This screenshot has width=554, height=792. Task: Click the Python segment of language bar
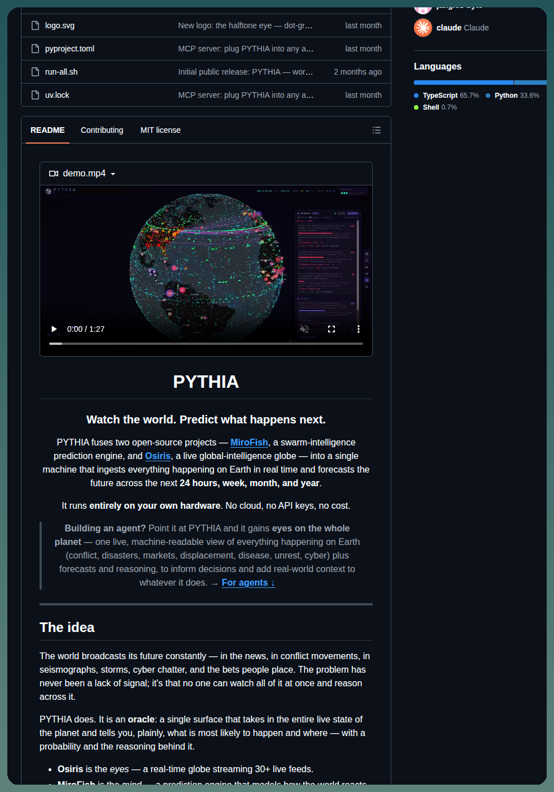pyautogui.click(x=530, y=83)
